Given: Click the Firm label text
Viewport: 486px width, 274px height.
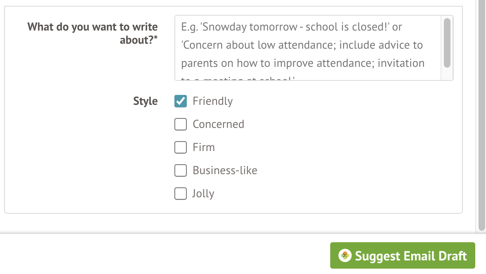Looking at the screenshot, I should 204,147.
